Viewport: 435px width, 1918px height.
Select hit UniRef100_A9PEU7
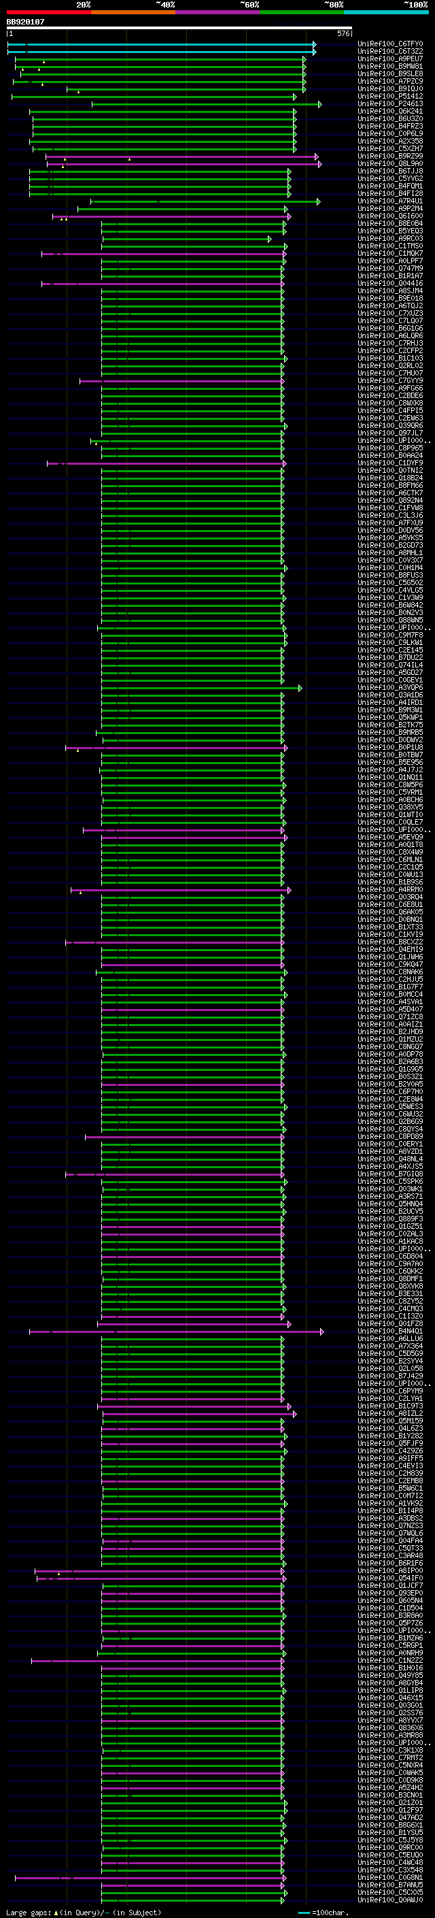click(390, 60)
